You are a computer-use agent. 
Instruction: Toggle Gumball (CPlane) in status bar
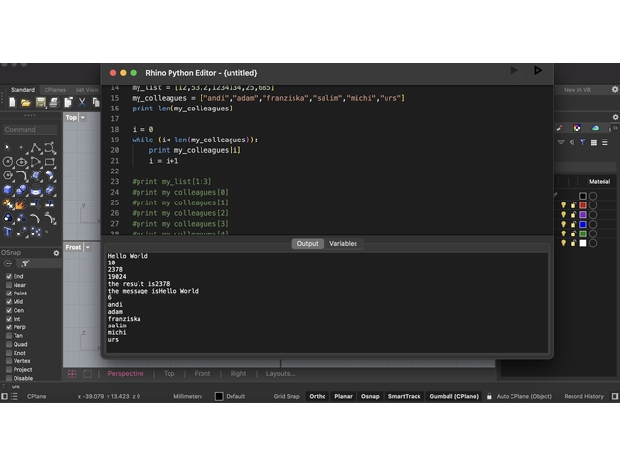(x=454, y=396)
